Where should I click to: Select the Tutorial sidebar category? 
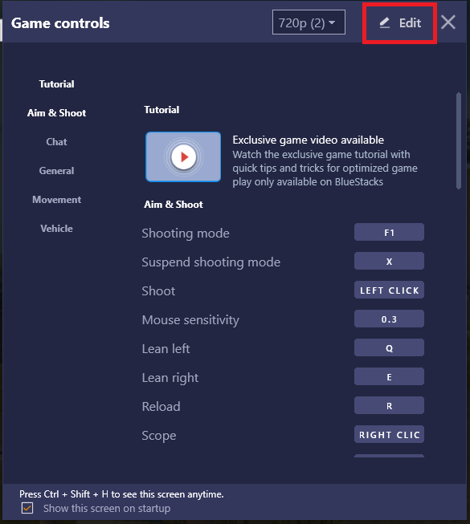tap(56, 84)
